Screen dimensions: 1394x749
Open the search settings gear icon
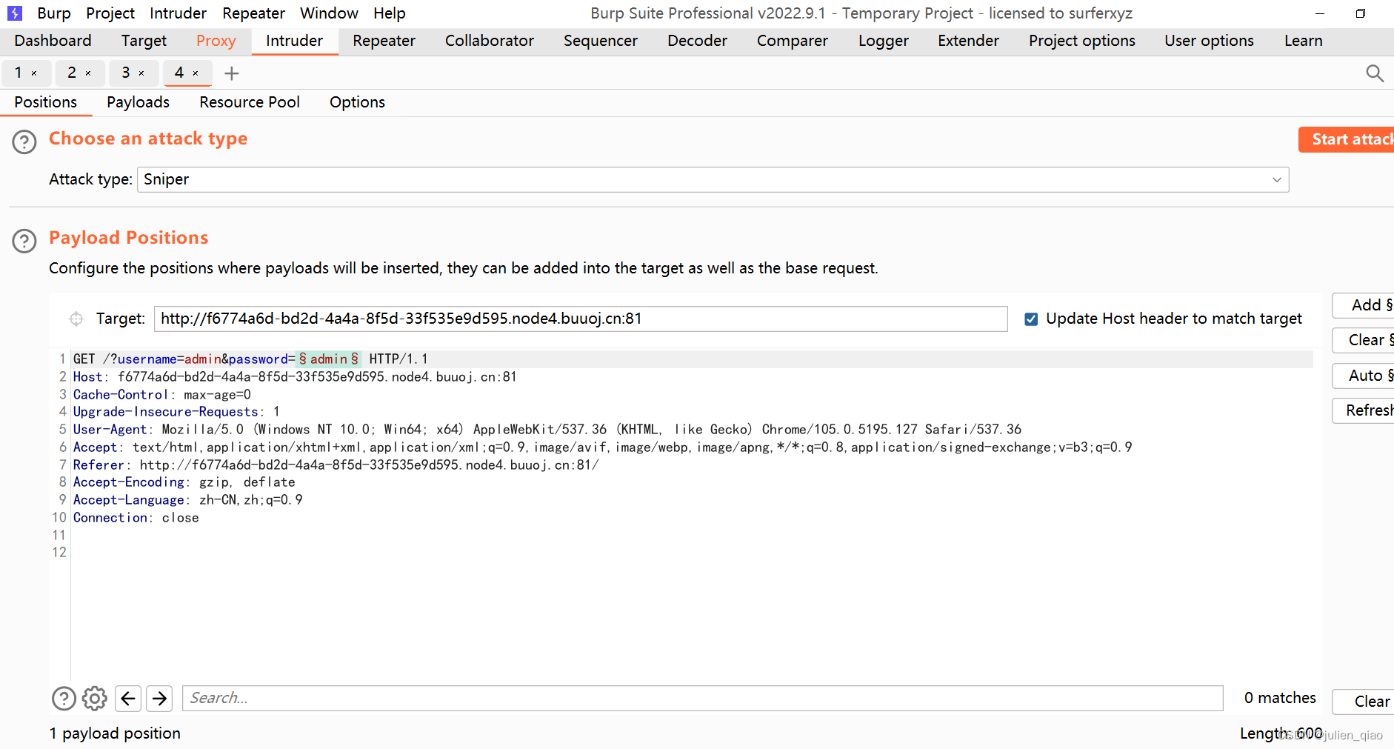tap(95, 698)
